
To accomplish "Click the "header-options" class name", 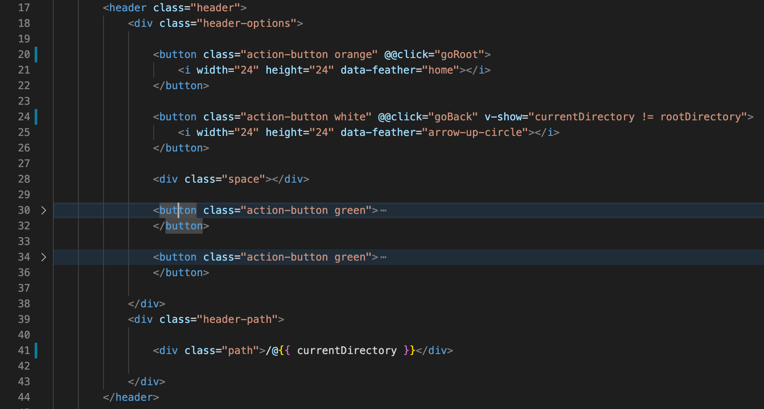I will [246, 23].
